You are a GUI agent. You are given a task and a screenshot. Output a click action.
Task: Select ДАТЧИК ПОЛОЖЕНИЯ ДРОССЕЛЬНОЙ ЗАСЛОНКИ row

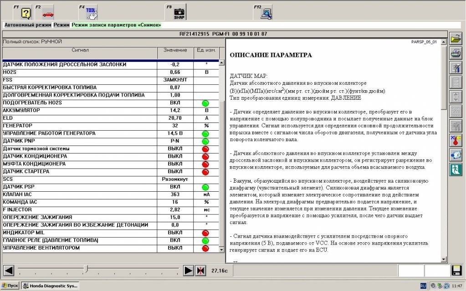[111, 65]
